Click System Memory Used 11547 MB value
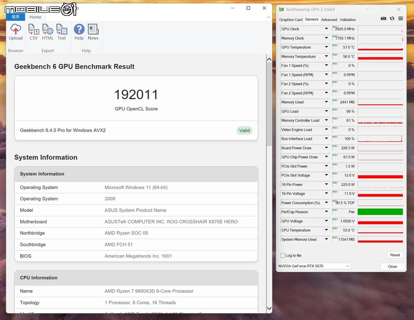 click(x=347, y=239)
